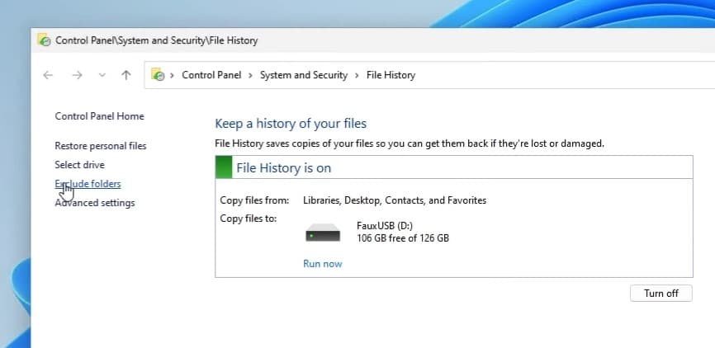
Task: Open Advanced settings link
Action: (x=95, y=203)
